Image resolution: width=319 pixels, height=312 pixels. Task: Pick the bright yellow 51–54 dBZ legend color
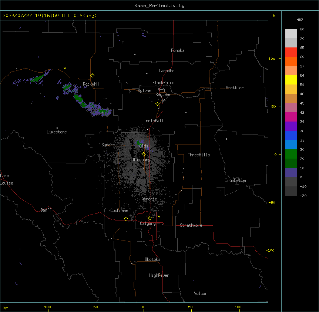(x=291, y=80)
